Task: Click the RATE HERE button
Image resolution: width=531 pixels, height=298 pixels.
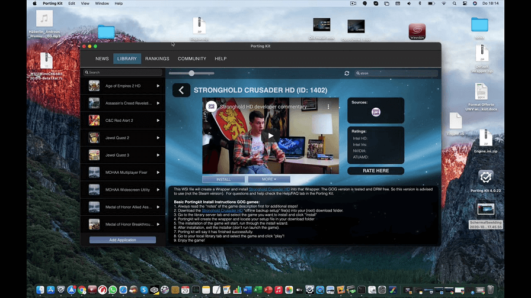Action: (376, 171)
